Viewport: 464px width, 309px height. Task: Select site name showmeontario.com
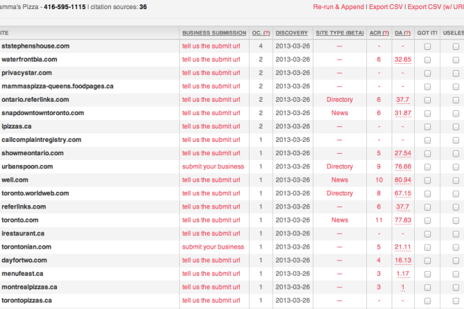pos(32,153)
